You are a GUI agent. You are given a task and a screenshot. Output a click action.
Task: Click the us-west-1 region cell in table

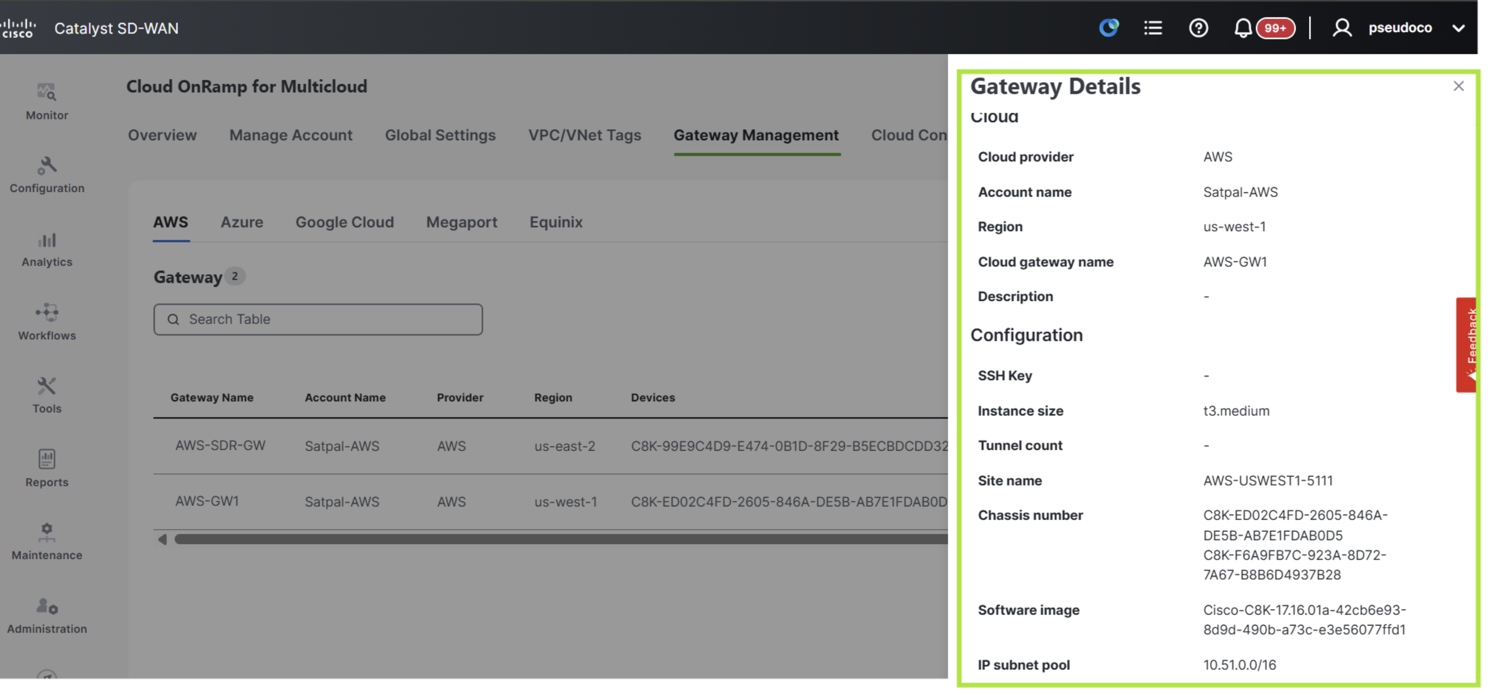[x=565, y=502]
